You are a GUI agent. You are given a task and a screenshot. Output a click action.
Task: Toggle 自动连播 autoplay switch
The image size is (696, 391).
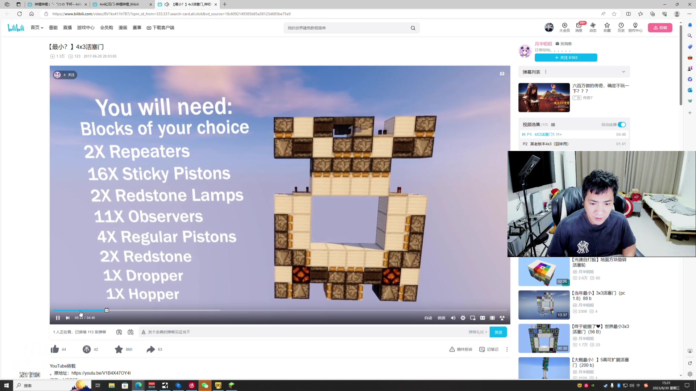pyautogui.click(x=622, y=125)
